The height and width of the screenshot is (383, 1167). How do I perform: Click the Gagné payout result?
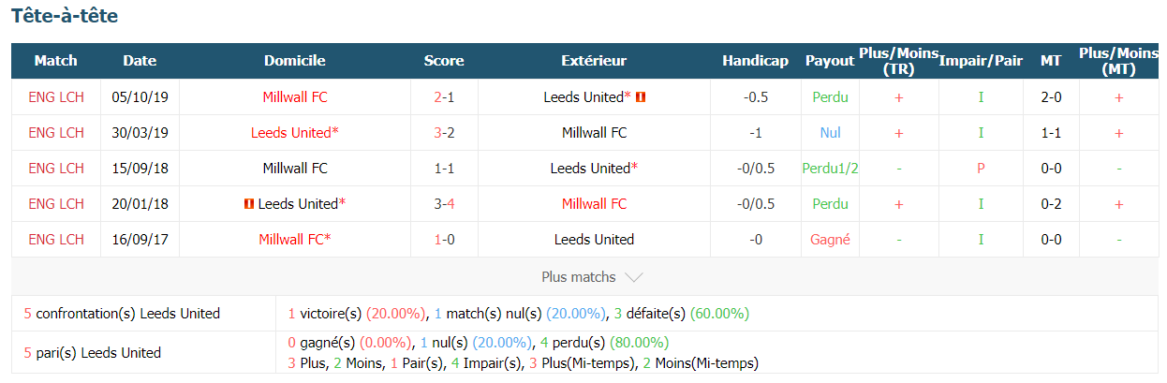point(830,240)
